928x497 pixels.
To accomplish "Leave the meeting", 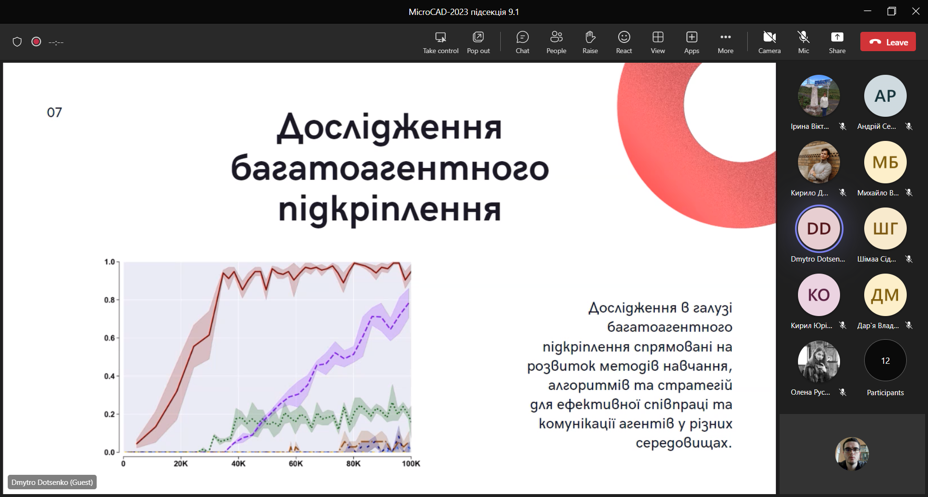I will 888,42.
